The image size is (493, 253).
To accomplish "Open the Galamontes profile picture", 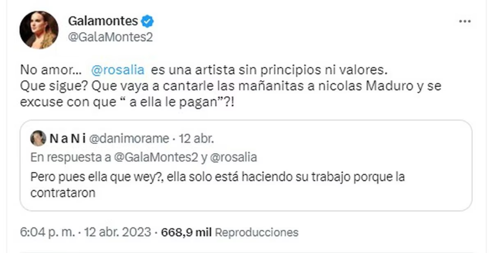I will (x=39, y=30).
